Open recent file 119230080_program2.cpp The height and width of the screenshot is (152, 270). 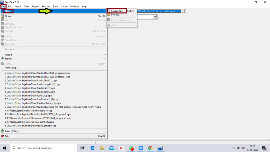pos(37,73)
